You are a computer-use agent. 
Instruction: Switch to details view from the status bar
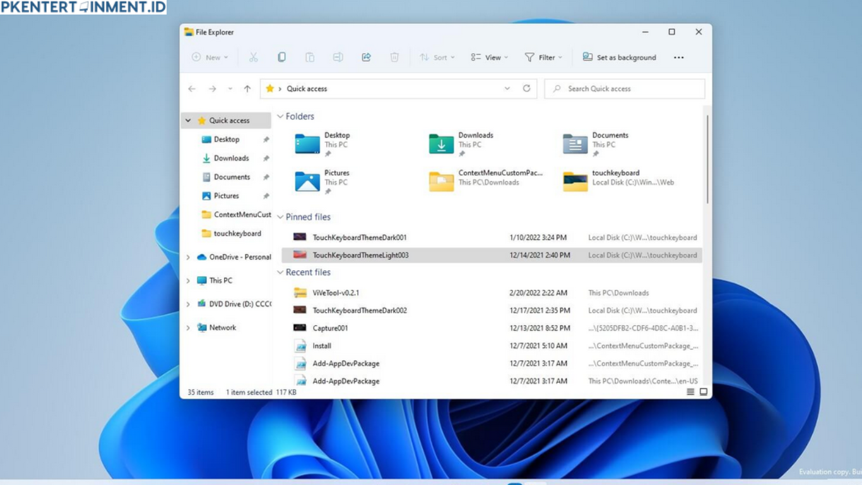(x=691, y=392)
